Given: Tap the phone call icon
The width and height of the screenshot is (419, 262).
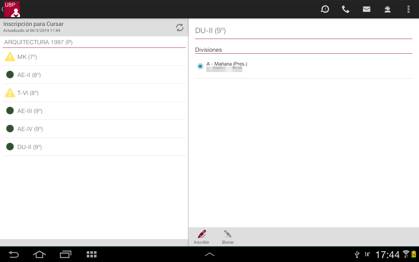Looking at the screenshot, I should (346, 9).
